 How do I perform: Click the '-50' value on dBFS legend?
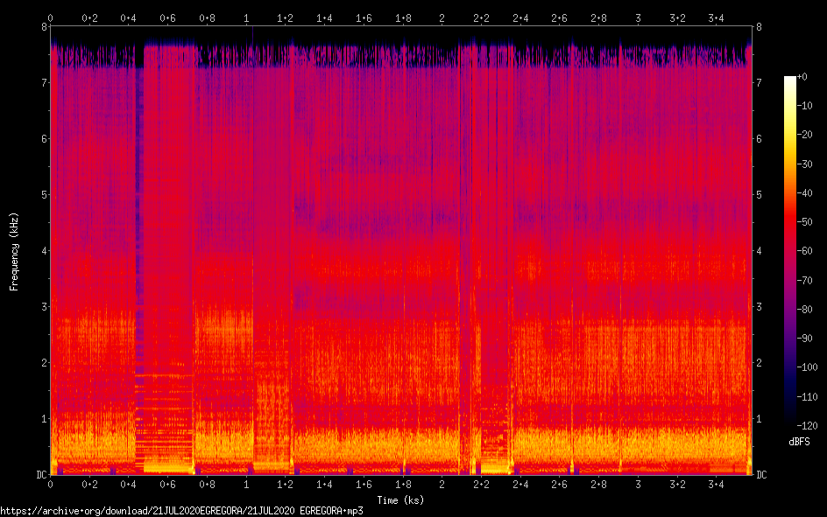point(804,222)
